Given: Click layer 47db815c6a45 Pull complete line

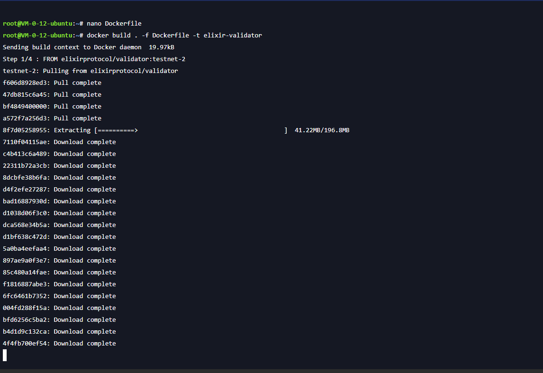Looking at the screenshot, I should click(52, 94).
